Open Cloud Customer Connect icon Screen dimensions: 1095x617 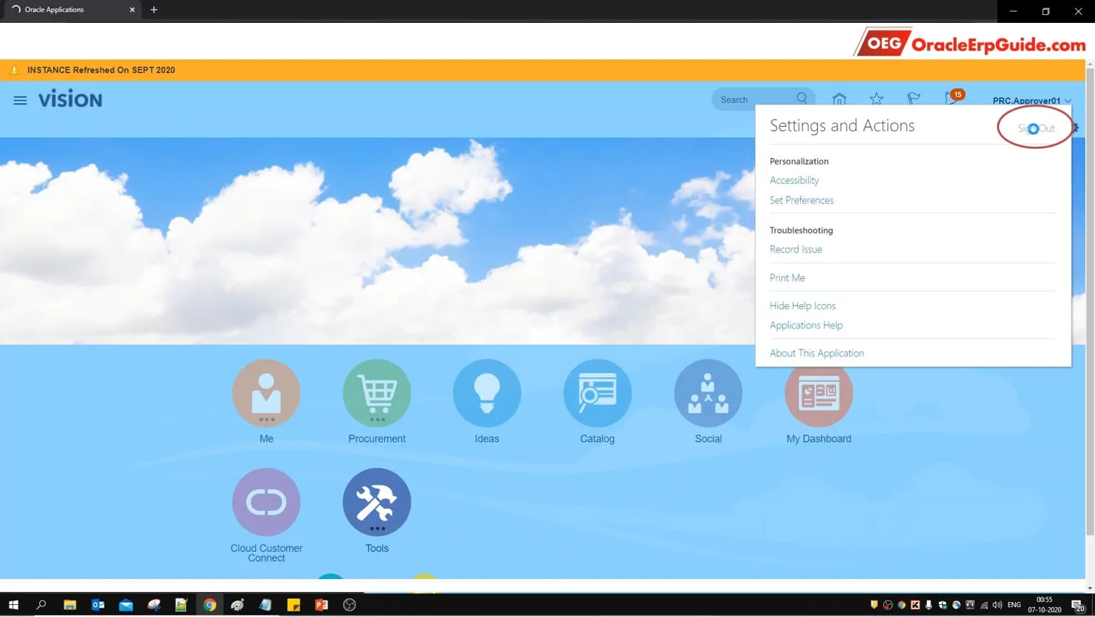[x=266, y=502]
